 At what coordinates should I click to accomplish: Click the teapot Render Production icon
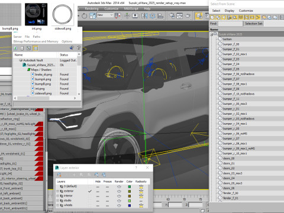pos(188,15)
